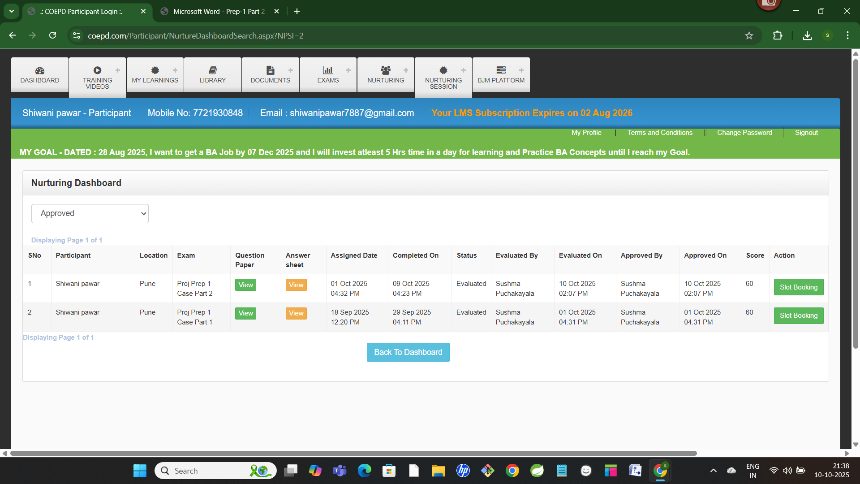Open the Documents file icon
Image resolution: width=860 pixels, height=484 pixels.
(x=270, y=70)
